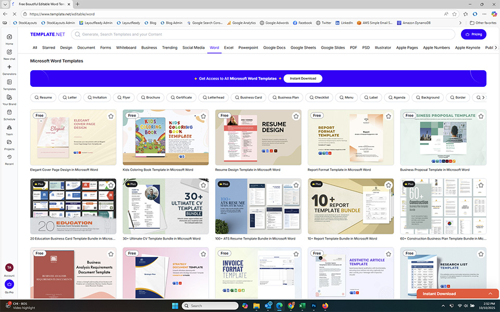Open the Google Docs templates tab

[274, 47]
